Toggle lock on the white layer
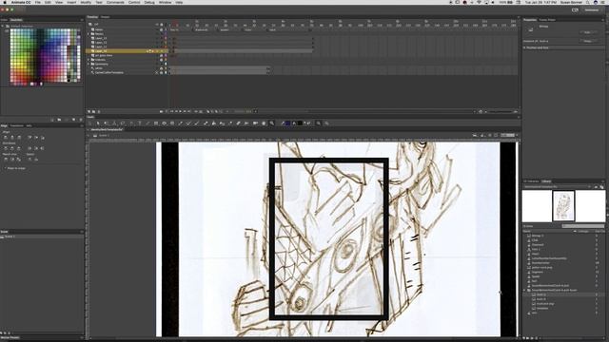This screenshot has height=342, width=609. tap(161, 68)
